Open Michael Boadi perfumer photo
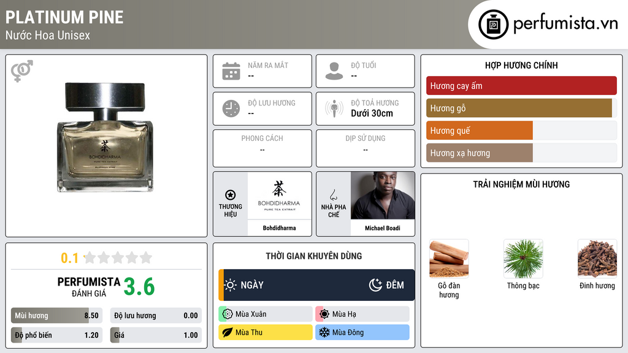 pos(383,195)
